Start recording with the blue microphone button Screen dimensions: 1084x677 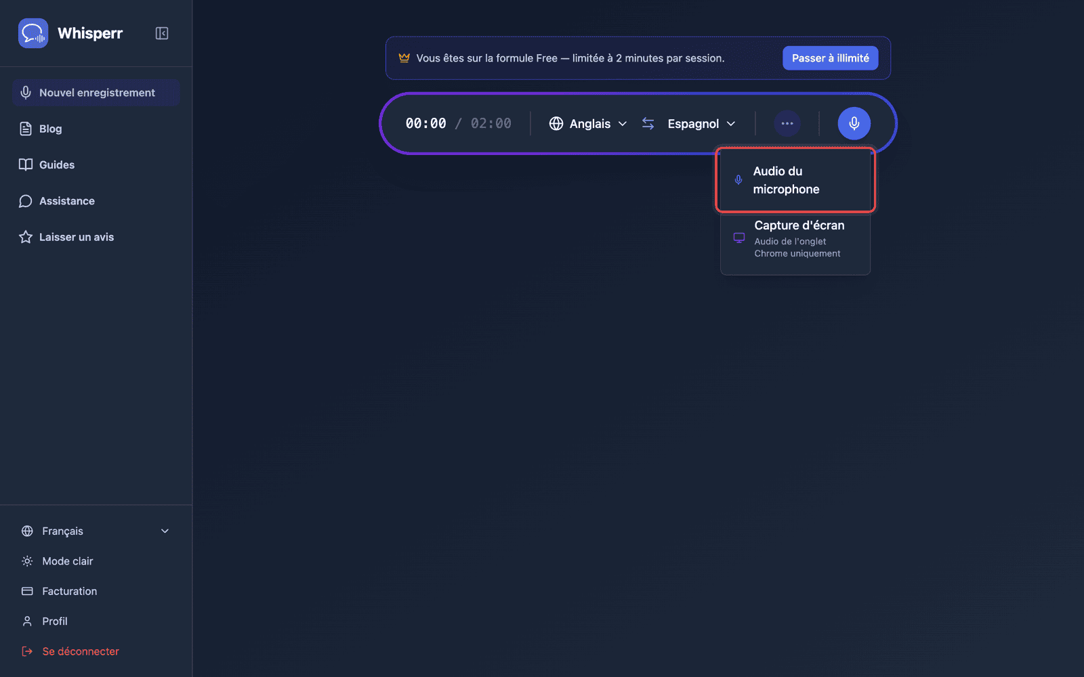click(x=854, y=123)
